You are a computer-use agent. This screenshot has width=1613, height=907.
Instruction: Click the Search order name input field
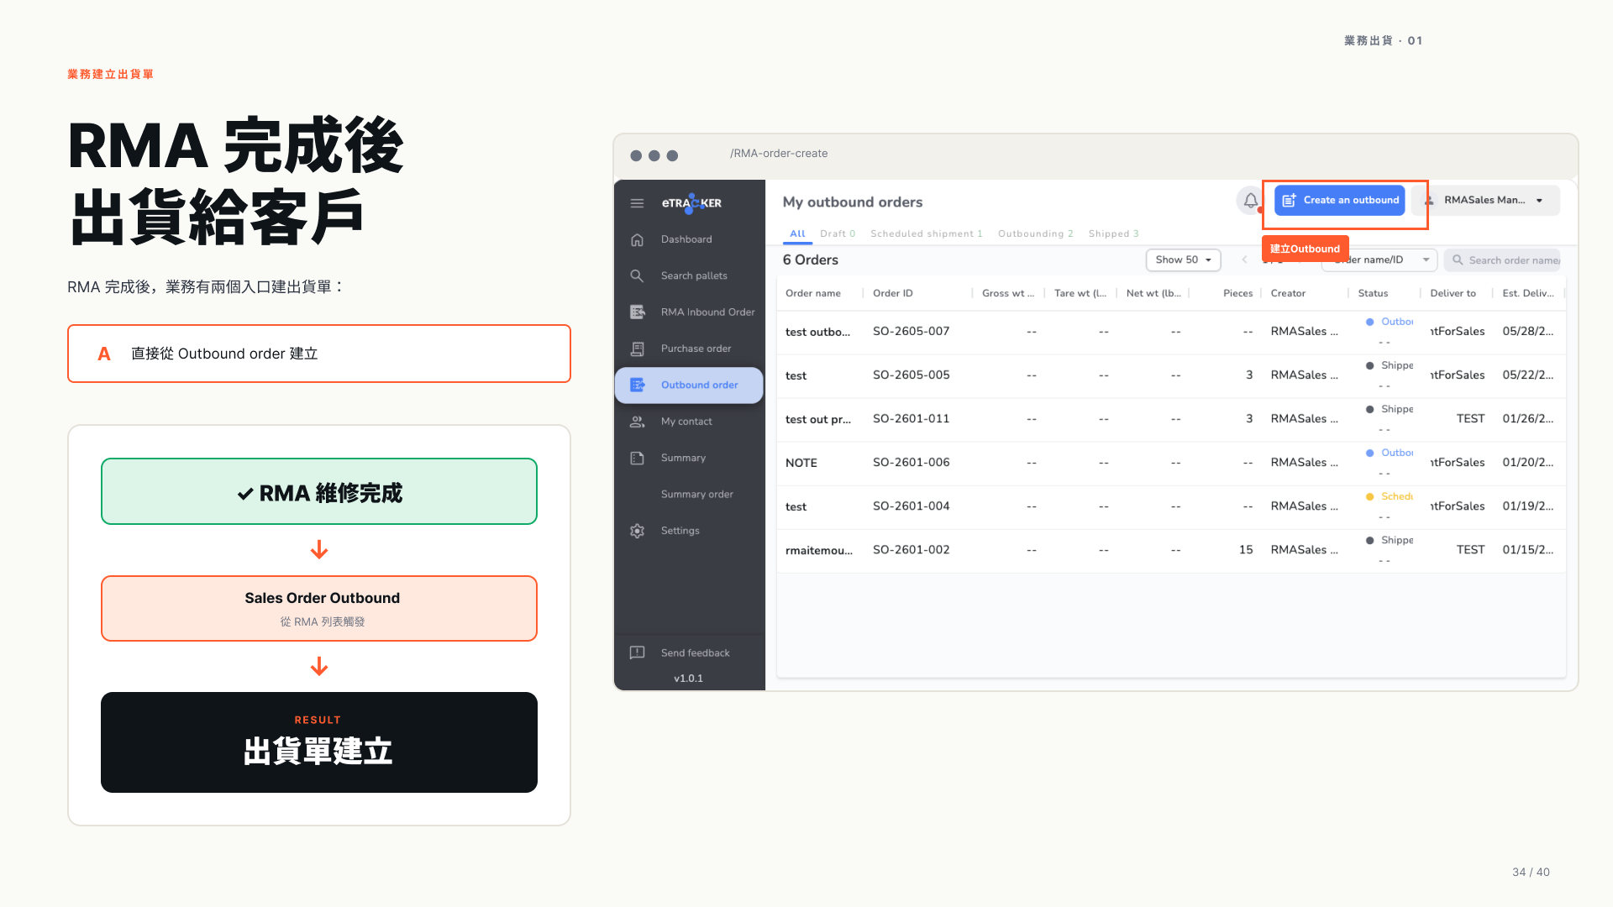pyautogui.click(x=1502, y=260)
